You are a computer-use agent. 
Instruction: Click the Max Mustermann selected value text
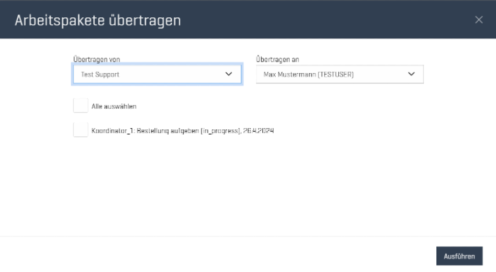pos(305,74)
